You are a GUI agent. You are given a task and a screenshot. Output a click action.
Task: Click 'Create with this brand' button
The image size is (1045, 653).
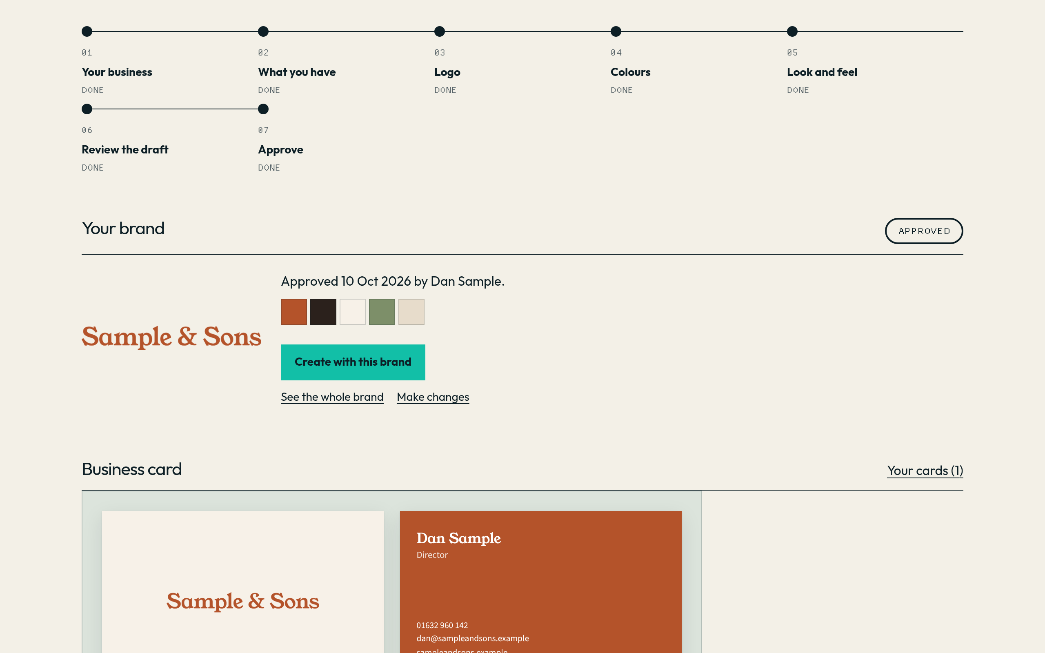pos(353,362)
